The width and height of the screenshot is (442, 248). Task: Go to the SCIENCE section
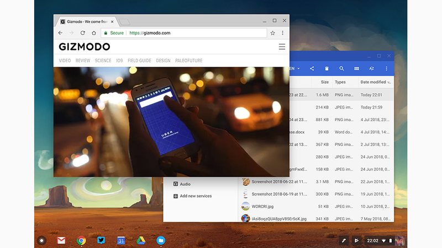(x=103, y=61)
